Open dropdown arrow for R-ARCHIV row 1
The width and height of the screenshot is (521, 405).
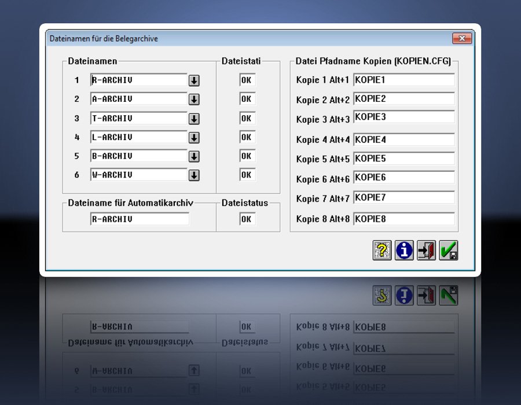pyautogui.click(x=194, y=80)
